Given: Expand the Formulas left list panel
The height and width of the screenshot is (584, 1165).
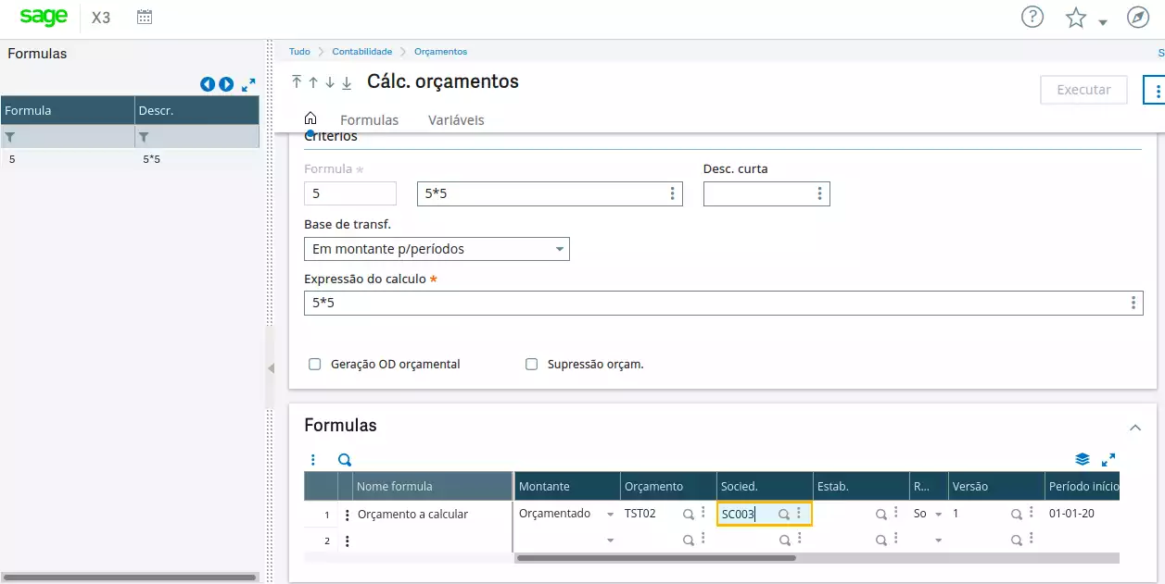Looking at the screenshot, I should [x=248, y=84].
